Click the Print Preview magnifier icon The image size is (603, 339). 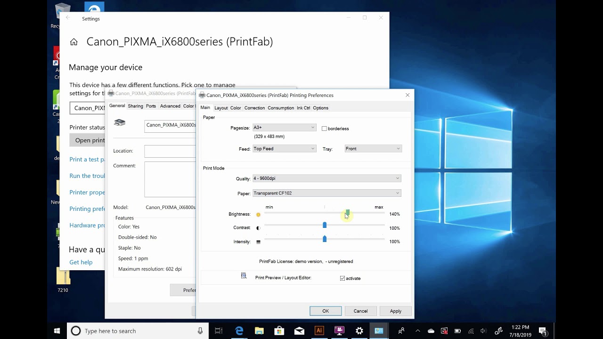pos(244,276)
